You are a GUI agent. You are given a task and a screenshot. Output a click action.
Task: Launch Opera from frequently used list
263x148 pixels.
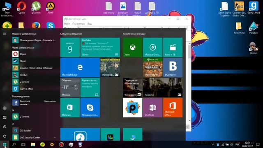(x=34, y=54)
